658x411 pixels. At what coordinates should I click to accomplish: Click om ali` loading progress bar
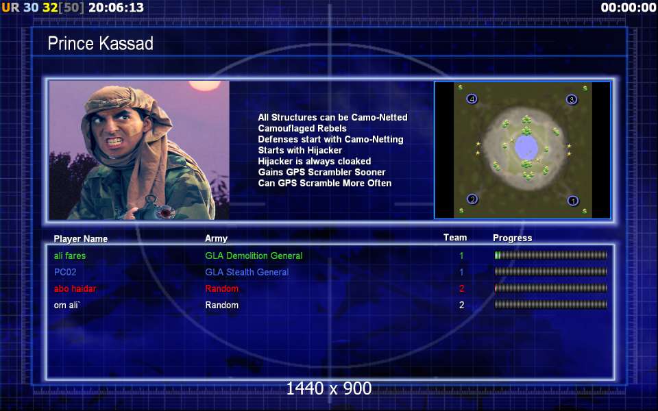550,304
